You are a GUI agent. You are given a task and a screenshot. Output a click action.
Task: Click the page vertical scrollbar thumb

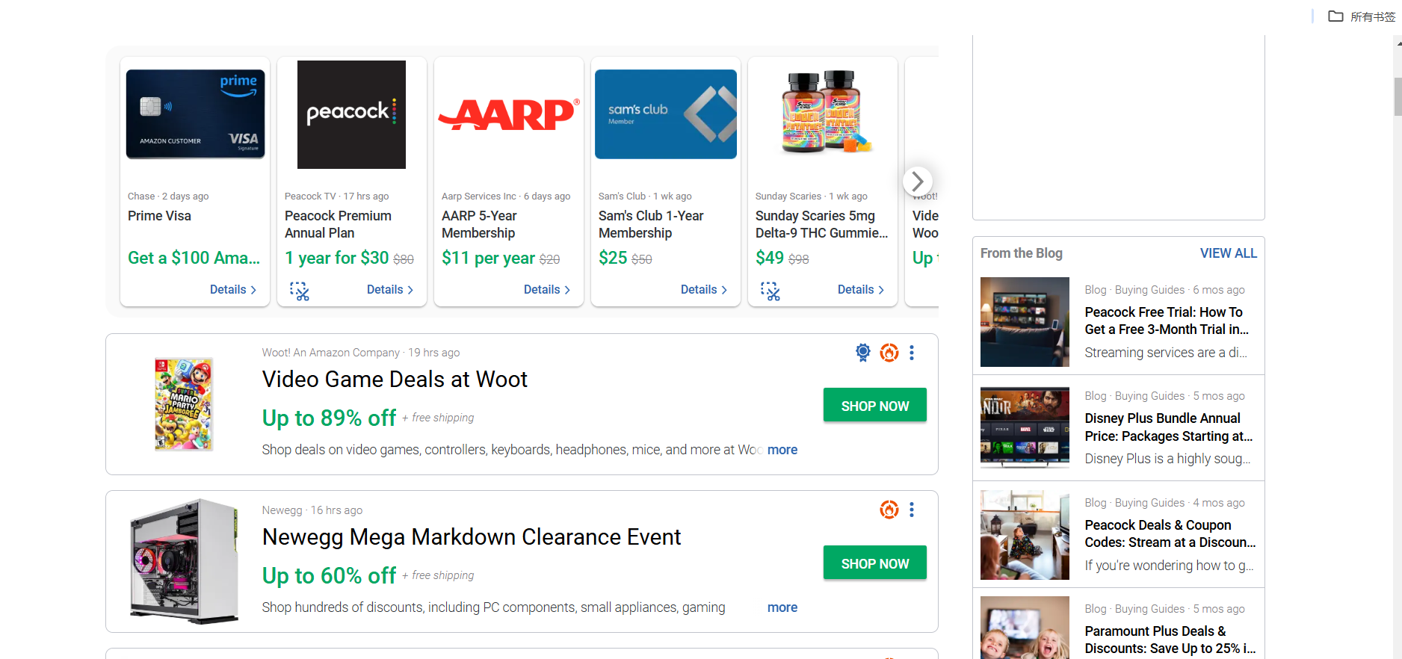tap(1398, 96)
